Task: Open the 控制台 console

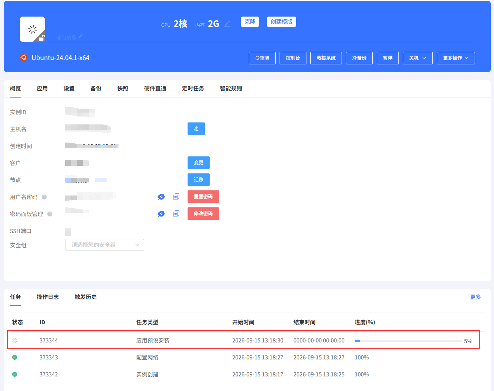Action: point(293,58)
